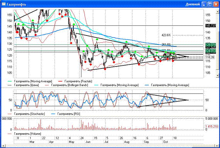220x148 pixels.
Task: Click the 105 label on the left price axis
Action: [x=9, y=73]
